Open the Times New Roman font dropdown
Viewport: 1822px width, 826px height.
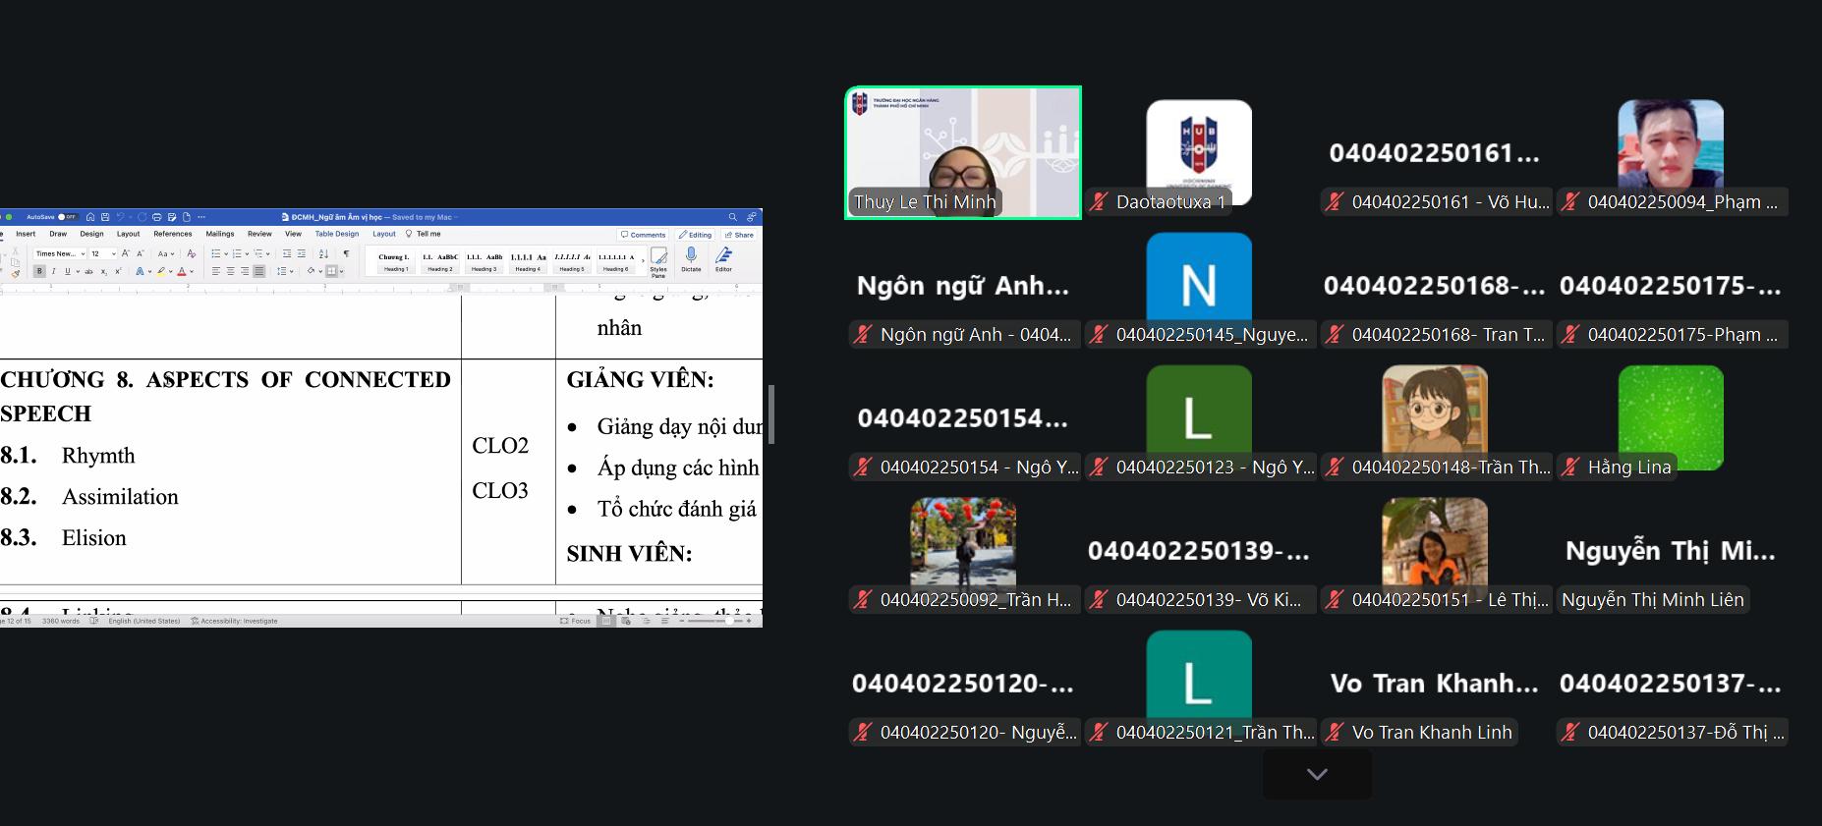click(x=59, y=253)
